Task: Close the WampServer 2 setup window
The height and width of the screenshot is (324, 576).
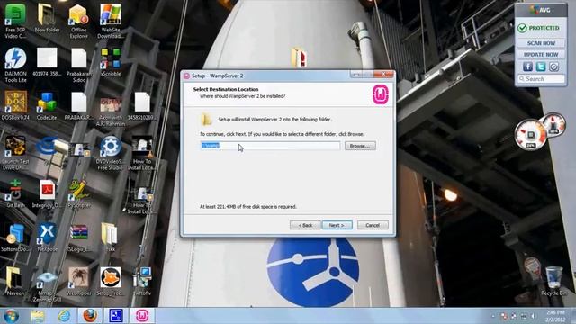Action: click(x=383, y=74)
